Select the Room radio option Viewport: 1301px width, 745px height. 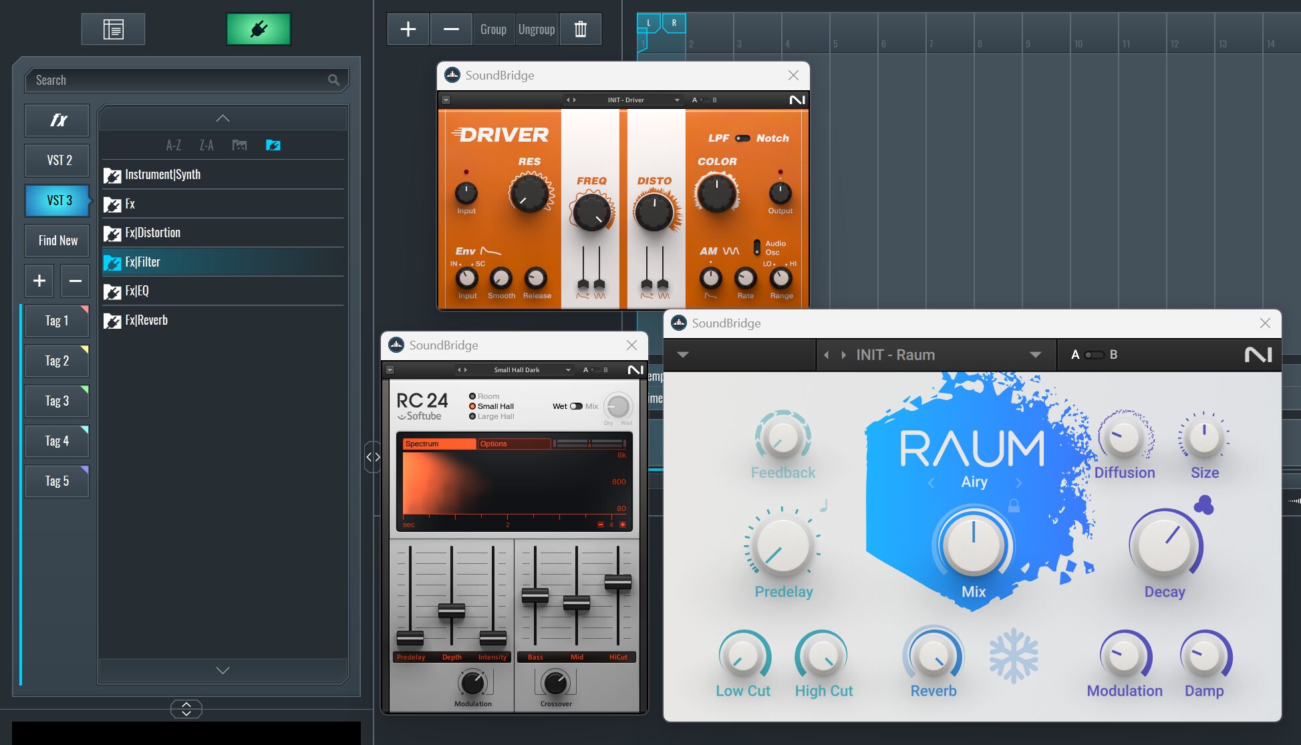[472, 396]
